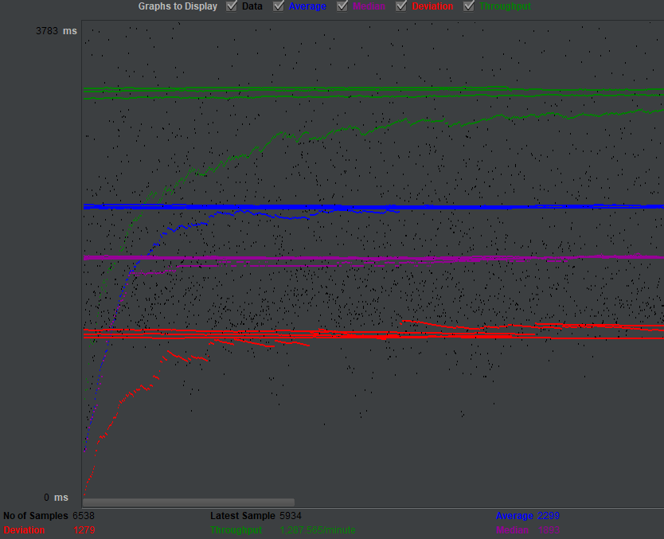The image size is (664, 539).
Task: Click the red 'Deviation' label in the status area
Action: 24,530
